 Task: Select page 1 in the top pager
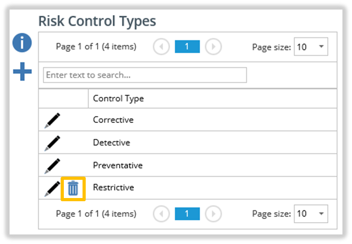click(x=187, y=46)
